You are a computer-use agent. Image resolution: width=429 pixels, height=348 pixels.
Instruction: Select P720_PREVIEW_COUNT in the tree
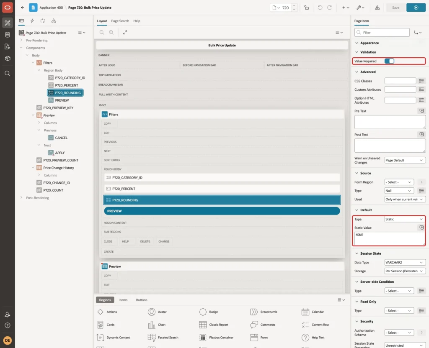pyautogui.click(x=60, y=160)
